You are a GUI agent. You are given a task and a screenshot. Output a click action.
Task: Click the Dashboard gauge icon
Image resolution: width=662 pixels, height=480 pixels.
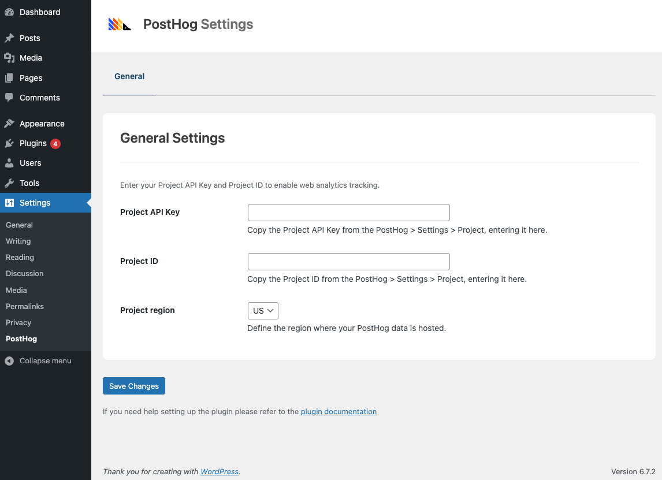[x=9, y=12]
